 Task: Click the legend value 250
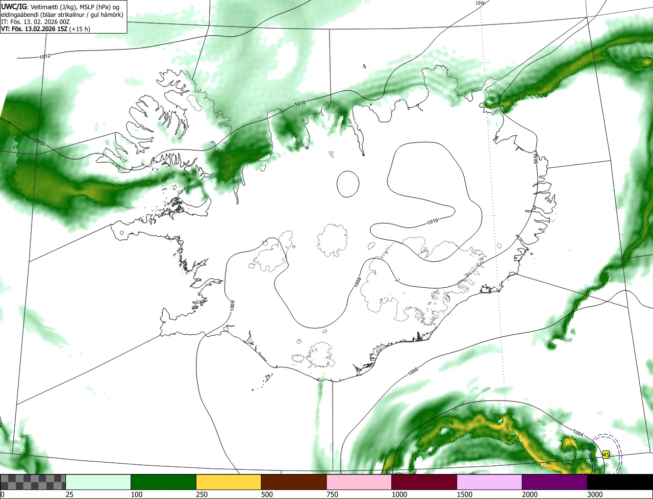pyautogui.click(x=202, y=494)
